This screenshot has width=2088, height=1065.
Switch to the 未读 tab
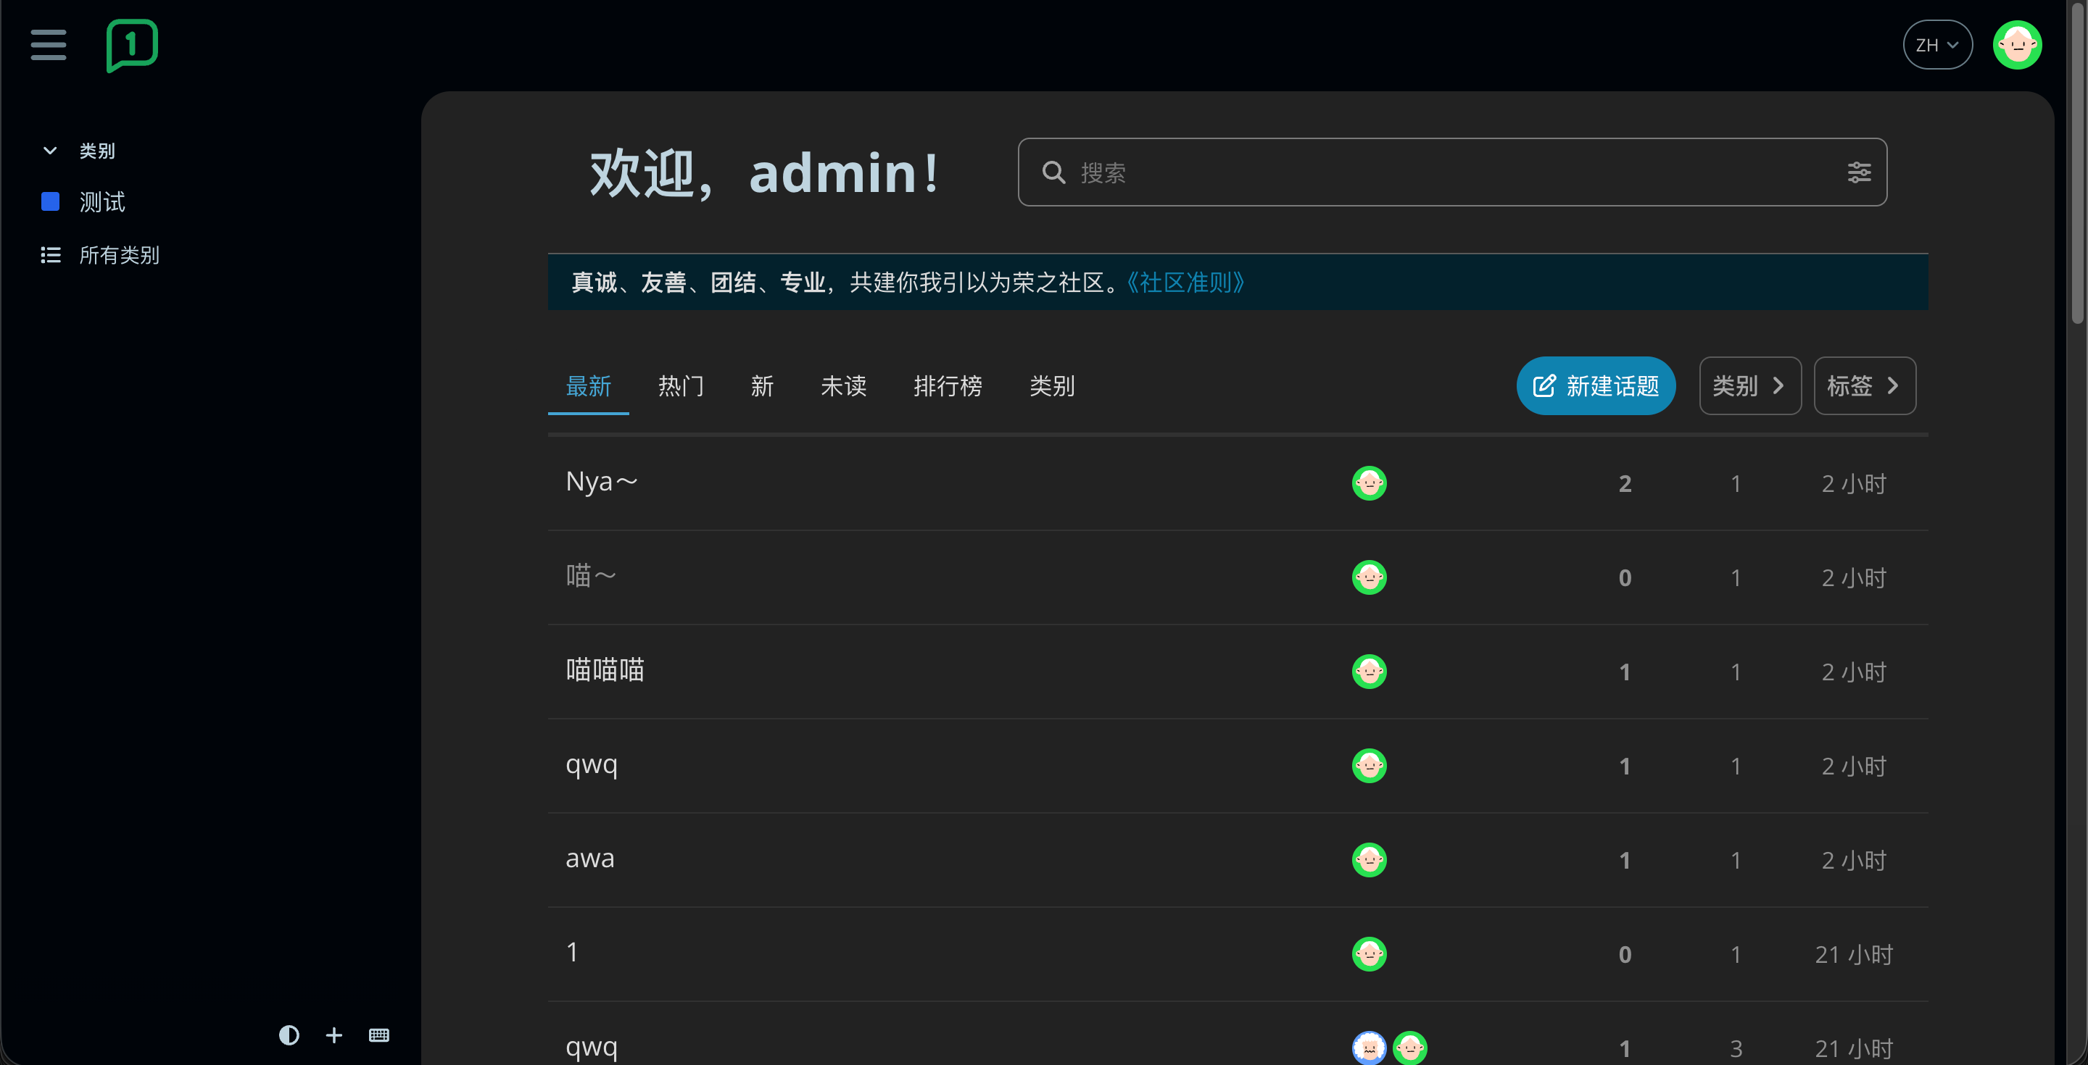click(844, 386)
